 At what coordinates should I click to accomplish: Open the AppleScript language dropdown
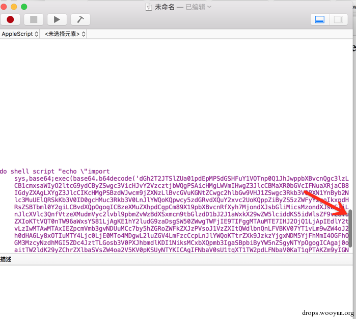(x=20, y=34)
